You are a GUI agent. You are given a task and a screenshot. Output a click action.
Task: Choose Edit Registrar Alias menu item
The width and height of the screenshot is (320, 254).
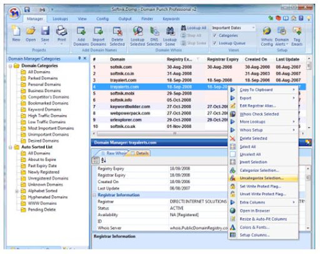point(263,106)
